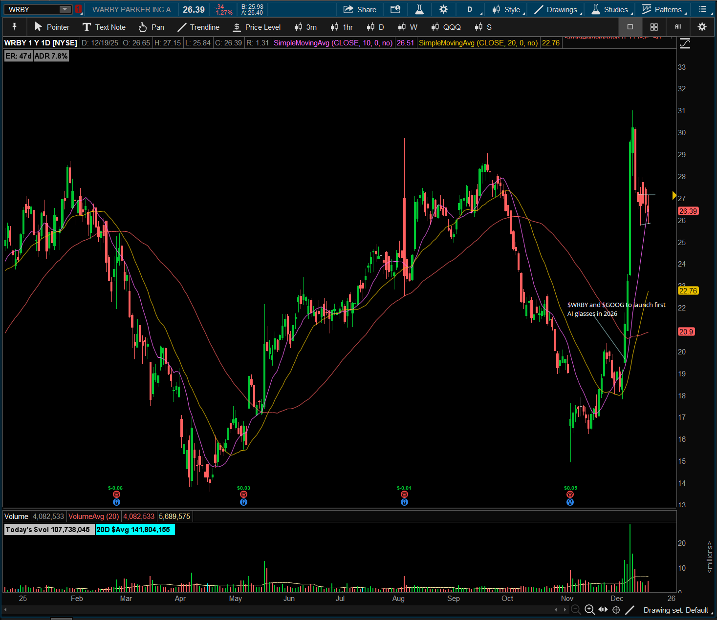Click the SimpleMovingAvg (CLOSE, 20, 0, no) label
Screen dimensions: 717x620
click(x=478, y=43)
